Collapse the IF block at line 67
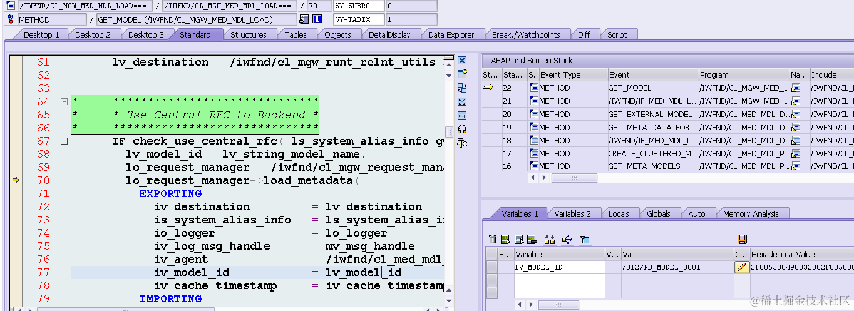The width and height of the screenshot is (854, 311). coord(64,141)
